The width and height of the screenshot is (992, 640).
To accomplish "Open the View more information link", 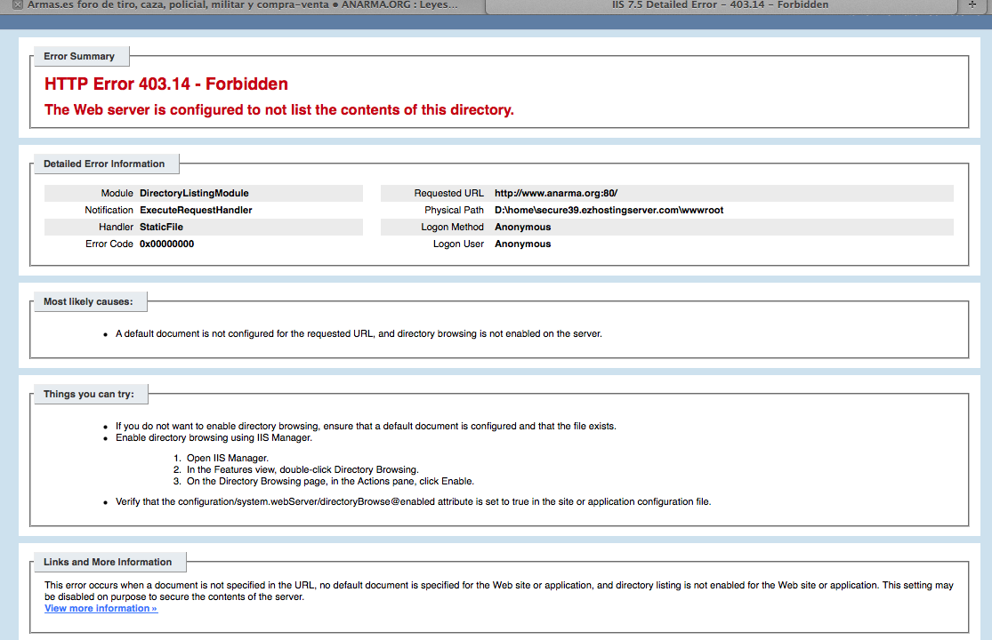I will pyautogui.click(x=101, y=608).
